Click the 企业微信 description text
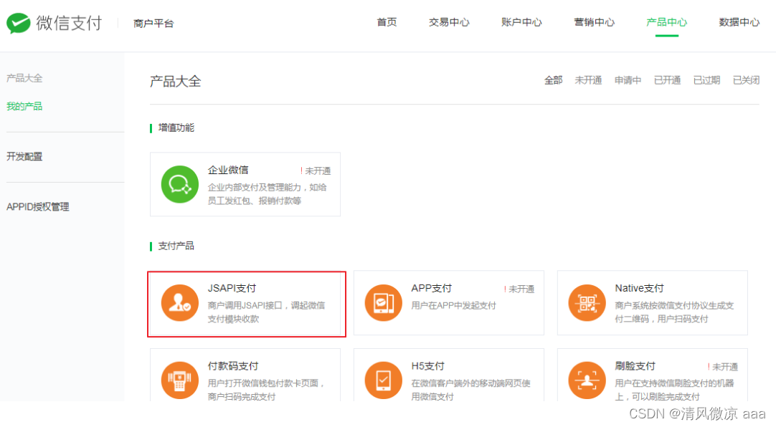The height and width of the screenshot is (427, 776). pos(268,193)
